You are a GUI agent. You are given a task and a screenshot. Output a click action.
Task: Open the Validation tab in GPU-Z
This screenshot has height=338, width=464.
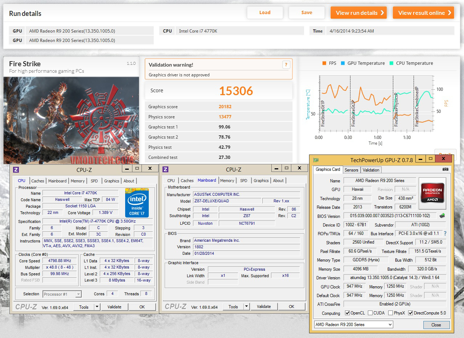point(371,170)
